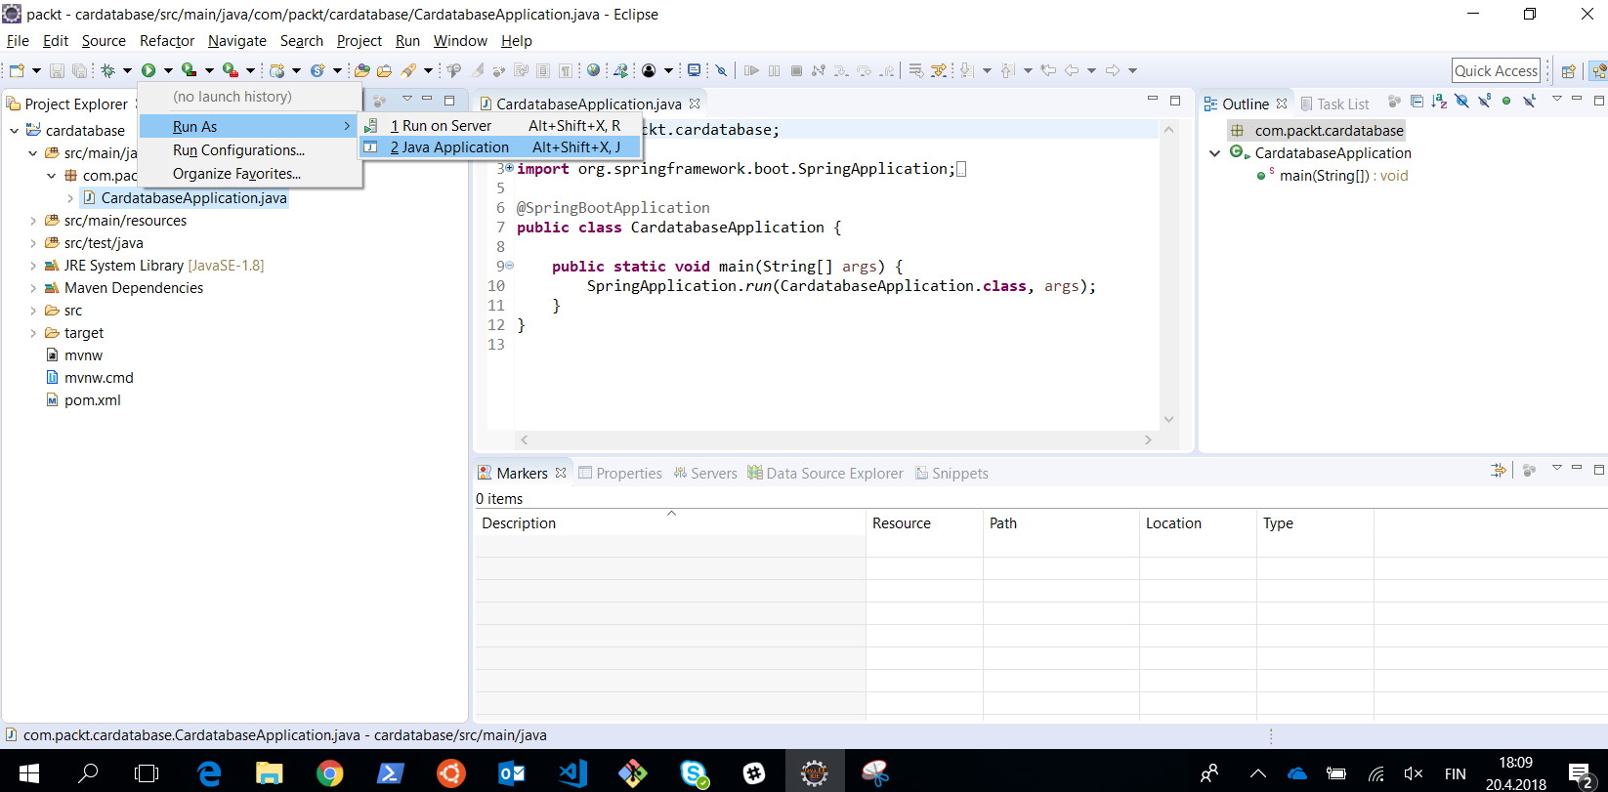Toggle Skip All Breakpoints in toolbar
Image resolution: width=1608 pixels, height=792 pixels.
721,70
